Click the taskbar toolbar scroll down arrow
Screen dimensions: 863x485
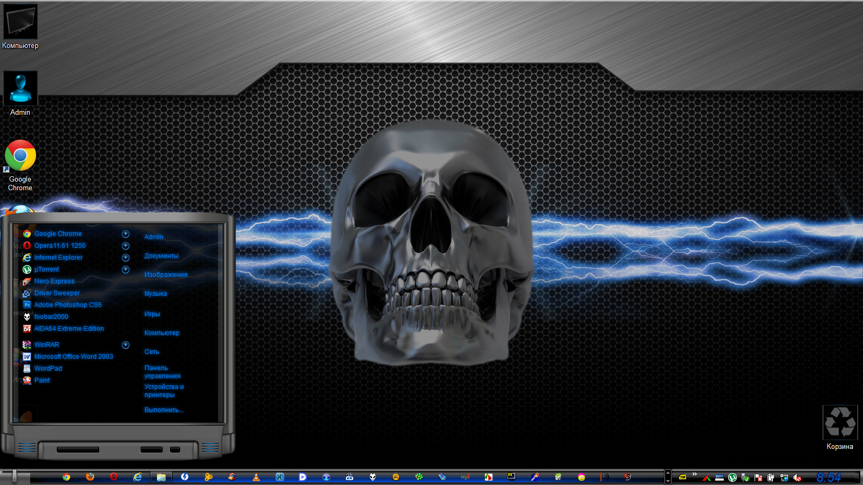668,481
